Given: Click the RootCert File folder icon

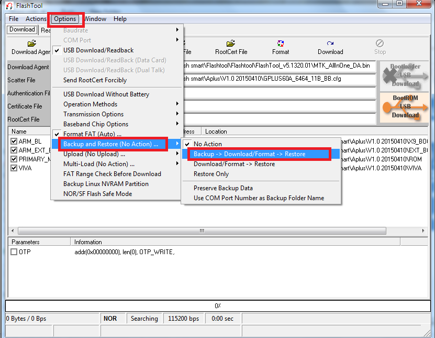Looking at the screenshot, I should [x=231, y=43].
